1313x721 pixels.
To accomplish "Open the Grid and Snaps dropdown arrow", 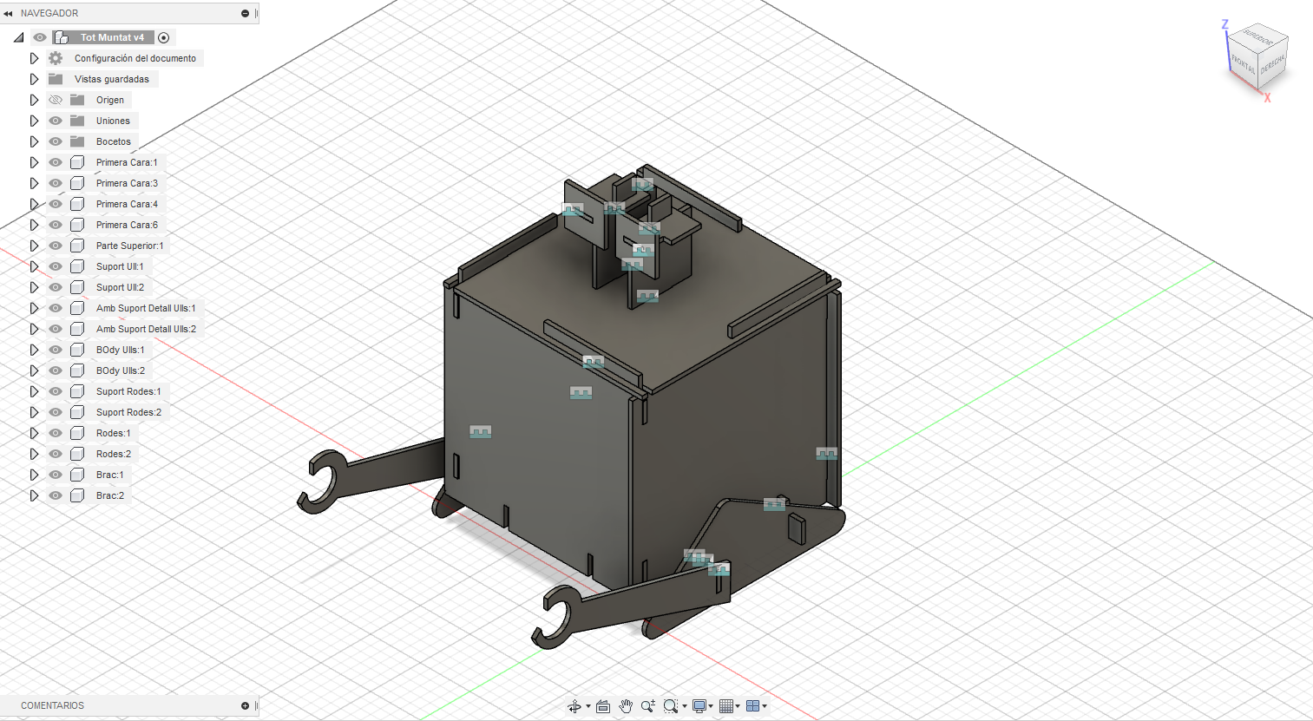I will coord(738,706).
